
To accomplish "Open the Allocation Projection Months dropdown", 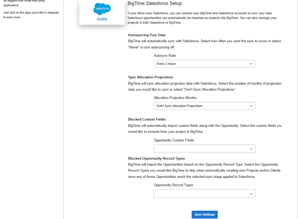I will click(x=204, y=106).
